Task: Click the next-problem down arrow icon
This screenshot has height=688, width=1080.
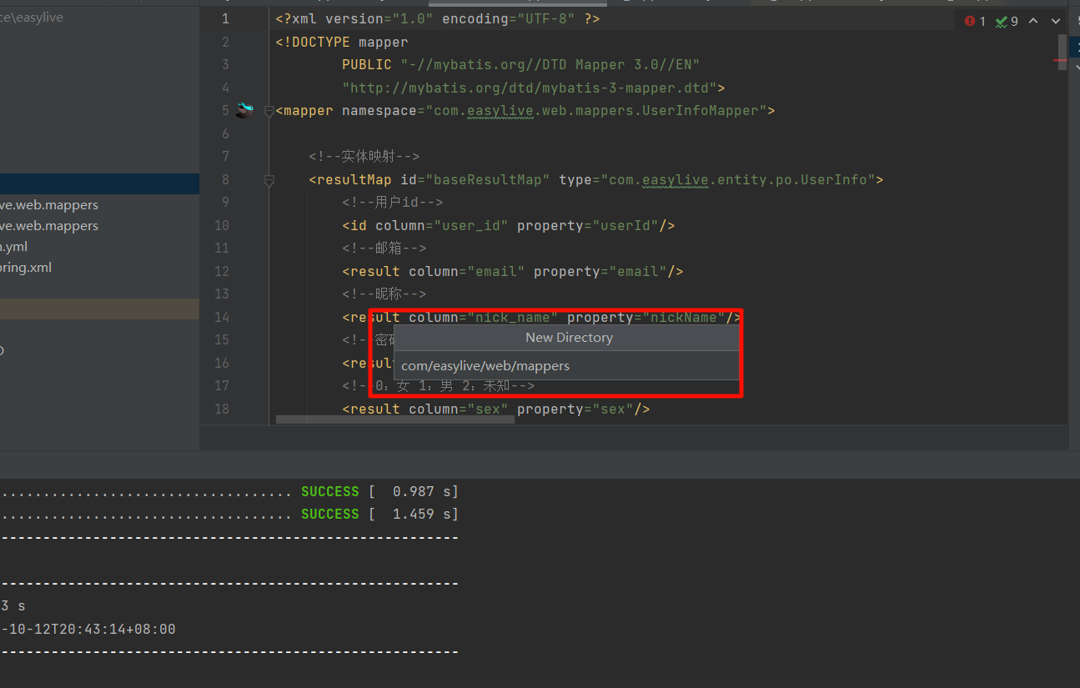Action: coord(1054,21)
